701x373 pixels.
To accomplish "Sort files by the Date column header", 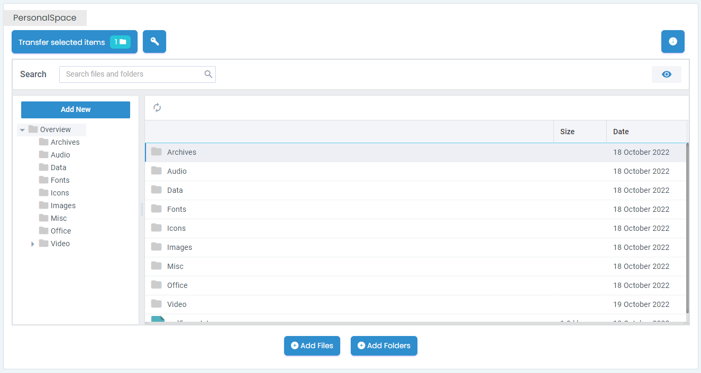I will click(x=621, y=131).
